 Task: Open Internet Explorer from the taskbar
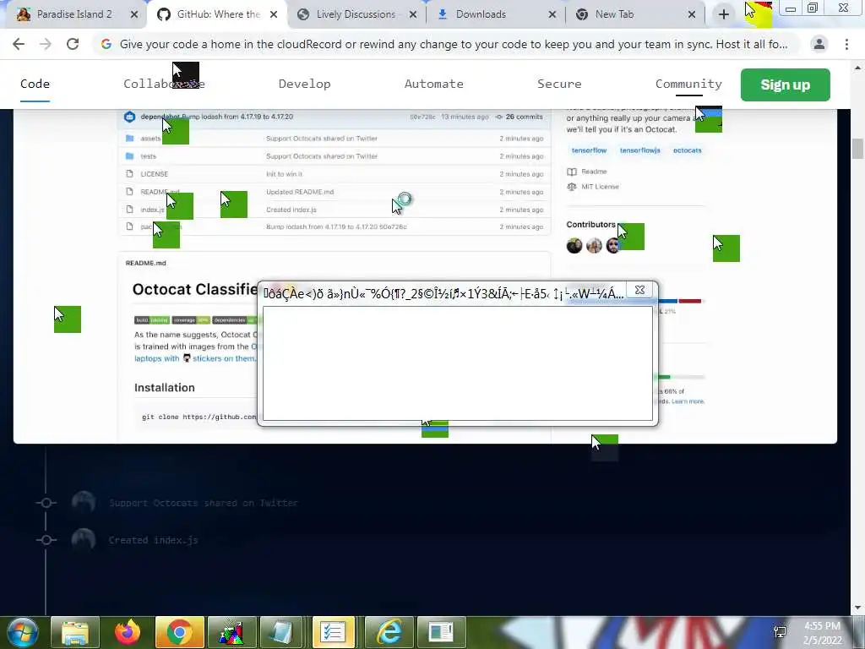tap(389, 632)
